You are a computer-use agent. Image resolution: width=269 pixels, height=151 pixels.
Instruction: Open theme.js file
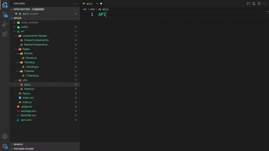[x=29, y=89]
